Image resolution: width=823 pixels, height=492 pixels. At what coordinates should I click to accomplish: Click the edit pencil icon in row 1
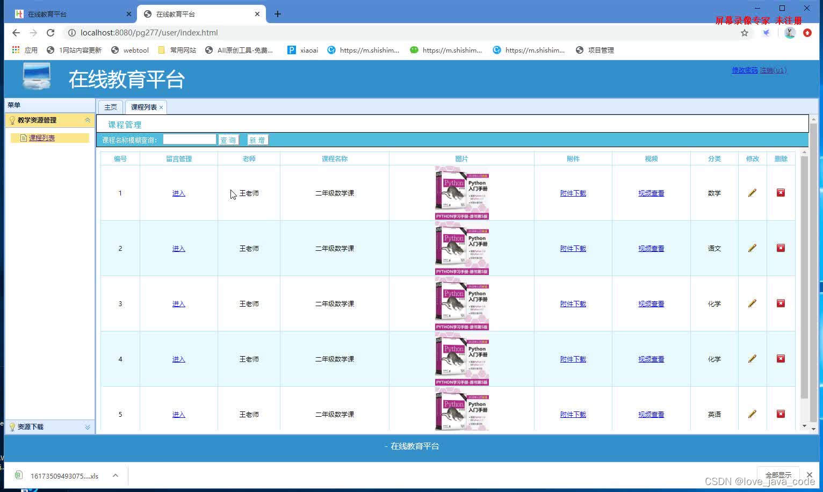point(752,193)
